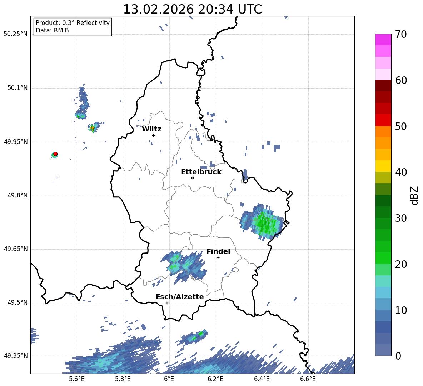423x386 pixels.
Task: Click the title '13.02.2026 20:34 UTC'
Action: point(192,9)
